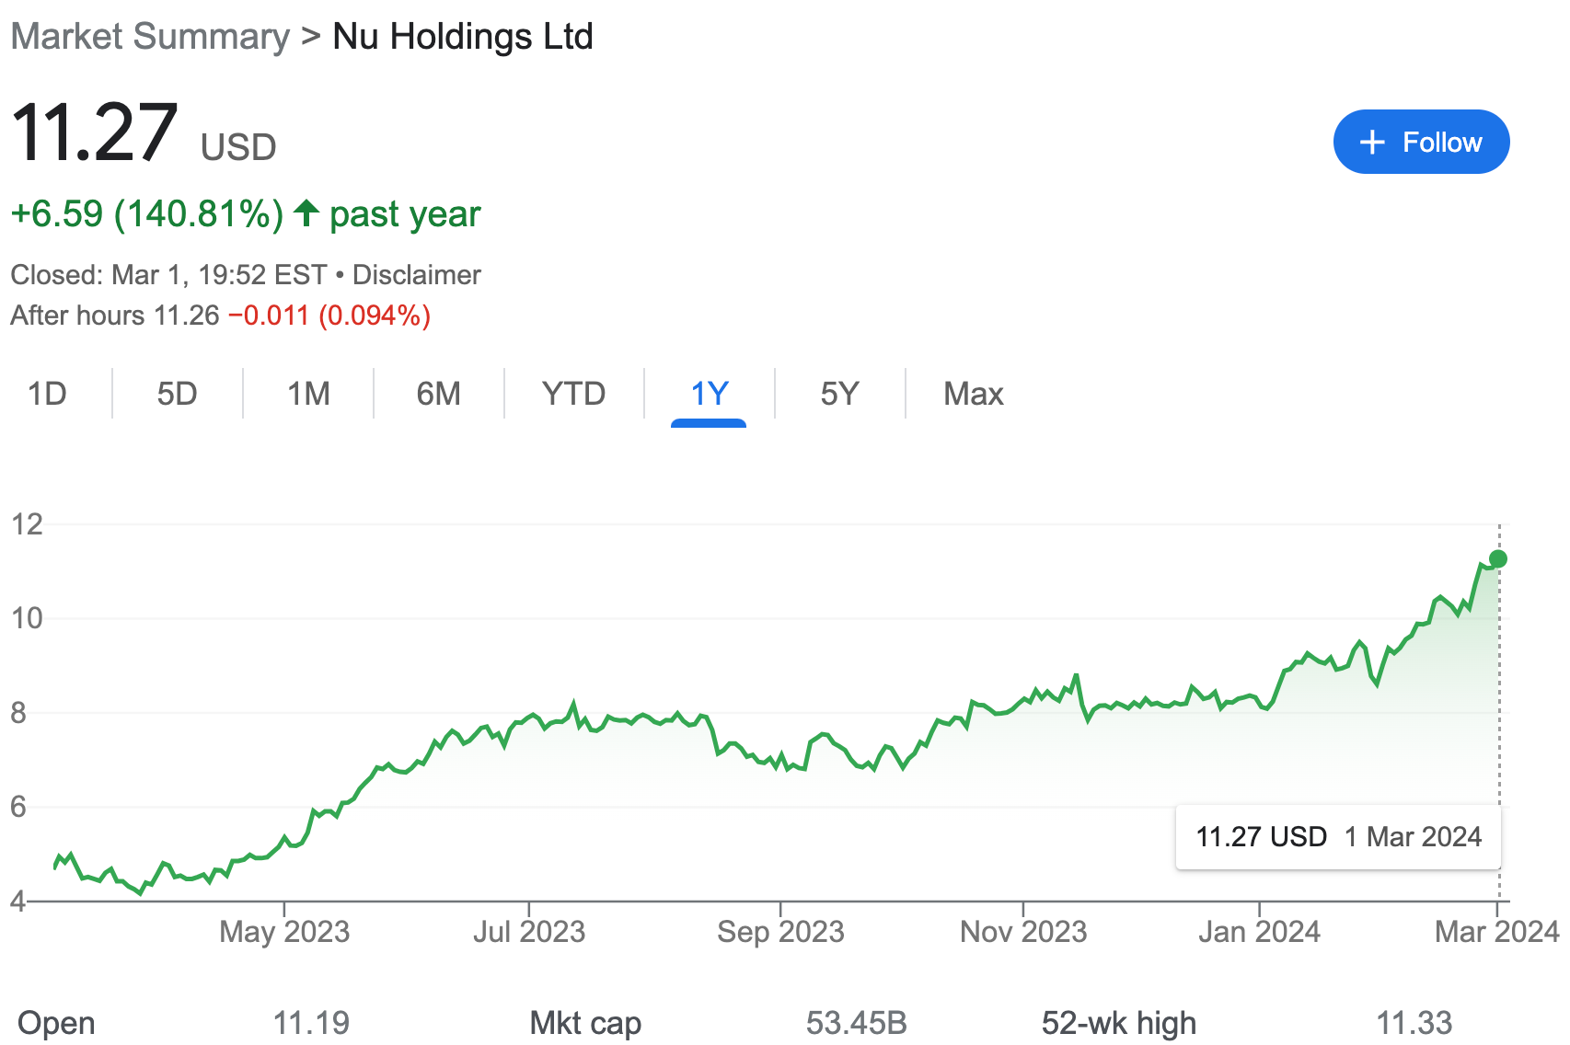The image size is (1570, 1045).
Task: Click the Follow button
Action: [1421, 142]
